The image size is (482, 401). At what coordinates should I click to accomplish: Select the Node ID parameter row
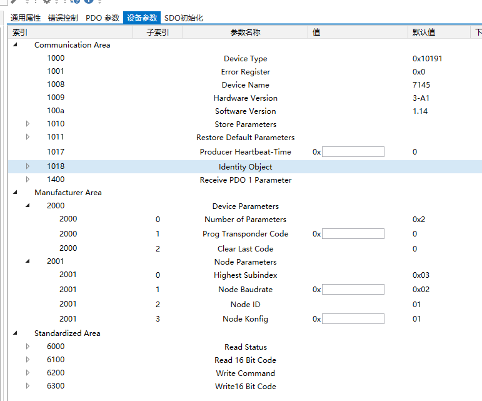click(x=245, y=304)
